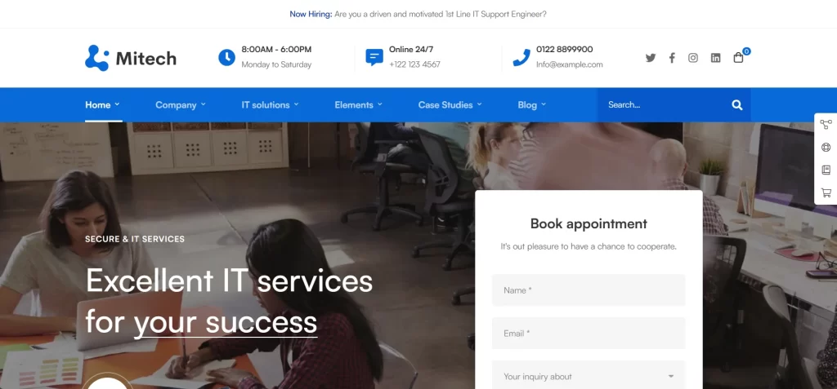The image size is (837, 389).
Task: Expand the Case Studies menu
Action: coord(450,105)
